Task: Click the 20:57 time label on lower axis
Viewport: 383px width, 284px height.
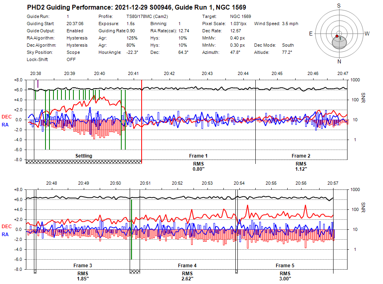Action: tap(333, 183)
